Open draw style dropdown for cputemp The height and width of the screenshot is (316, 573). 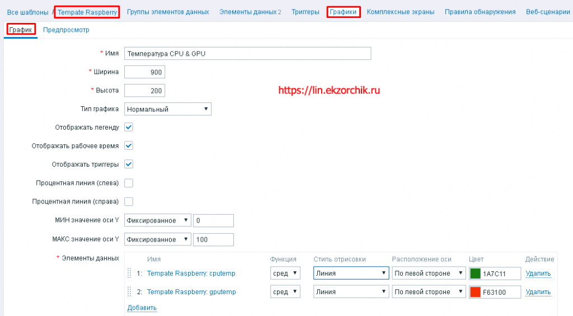351,273
